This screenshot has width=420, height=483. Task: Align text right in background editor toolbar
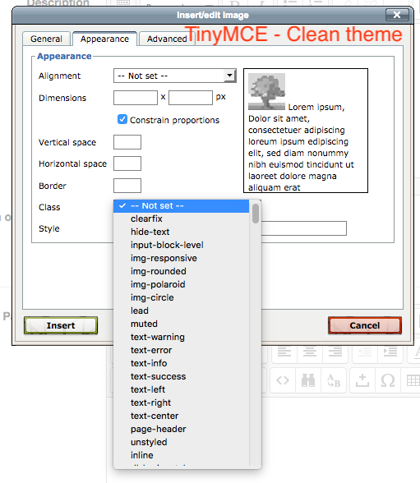tap(335, 352)
